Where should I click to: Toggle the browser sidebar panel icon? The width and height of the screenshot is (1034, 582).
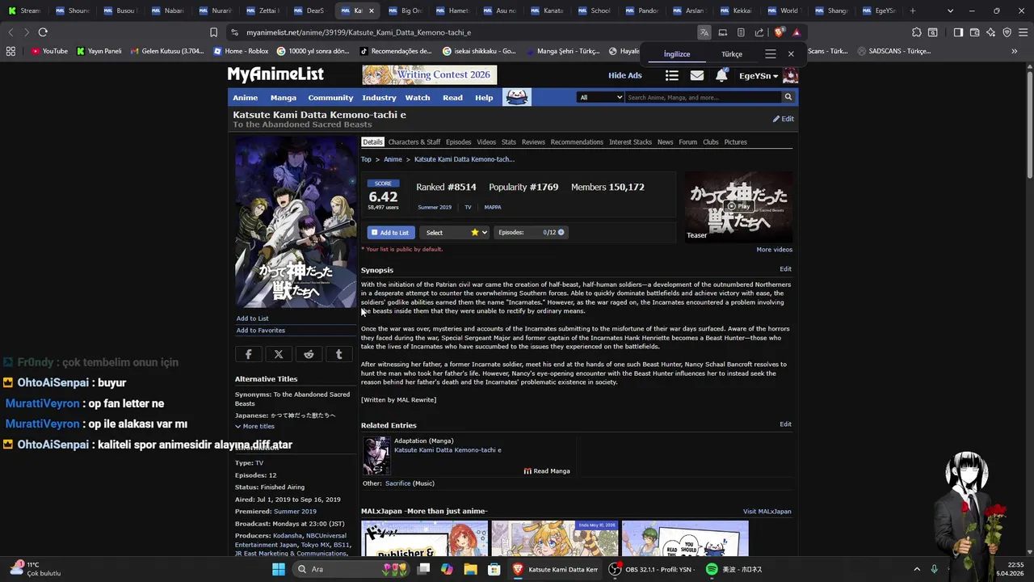click(x=958, y=32)
